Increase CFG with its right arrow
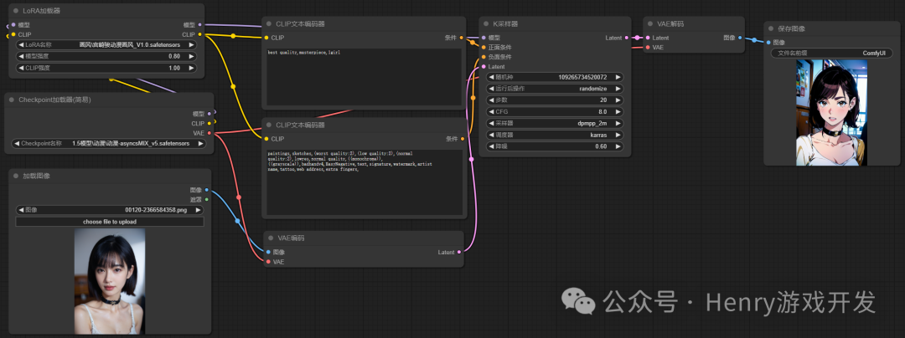 (x=618, y=112)
